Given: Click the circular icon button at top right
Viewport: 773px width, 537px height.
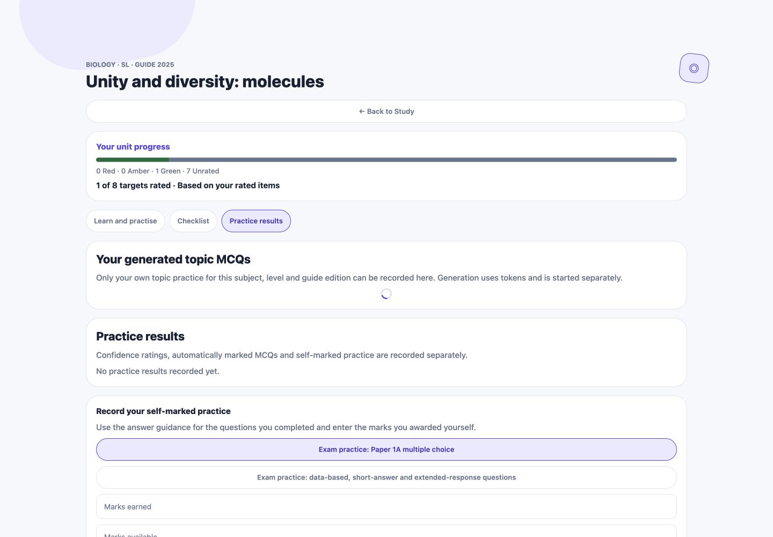Looking at the screenshot, I should (x=694, y=68).
